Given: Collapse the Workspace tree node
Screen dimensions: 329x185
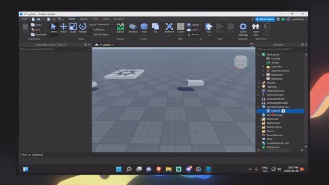Looking at the screenshot, I should point(259,54).
